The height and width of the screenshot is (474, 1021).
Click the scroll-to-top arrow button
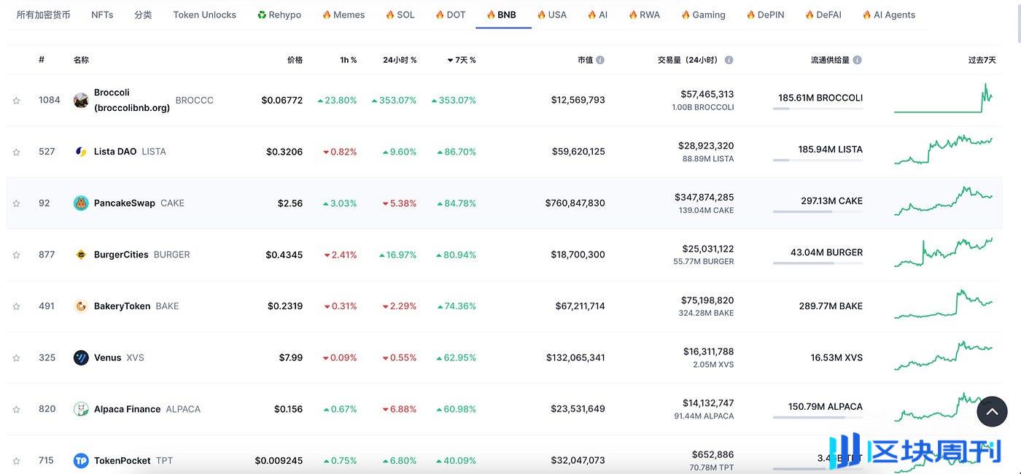click(992, 411)
